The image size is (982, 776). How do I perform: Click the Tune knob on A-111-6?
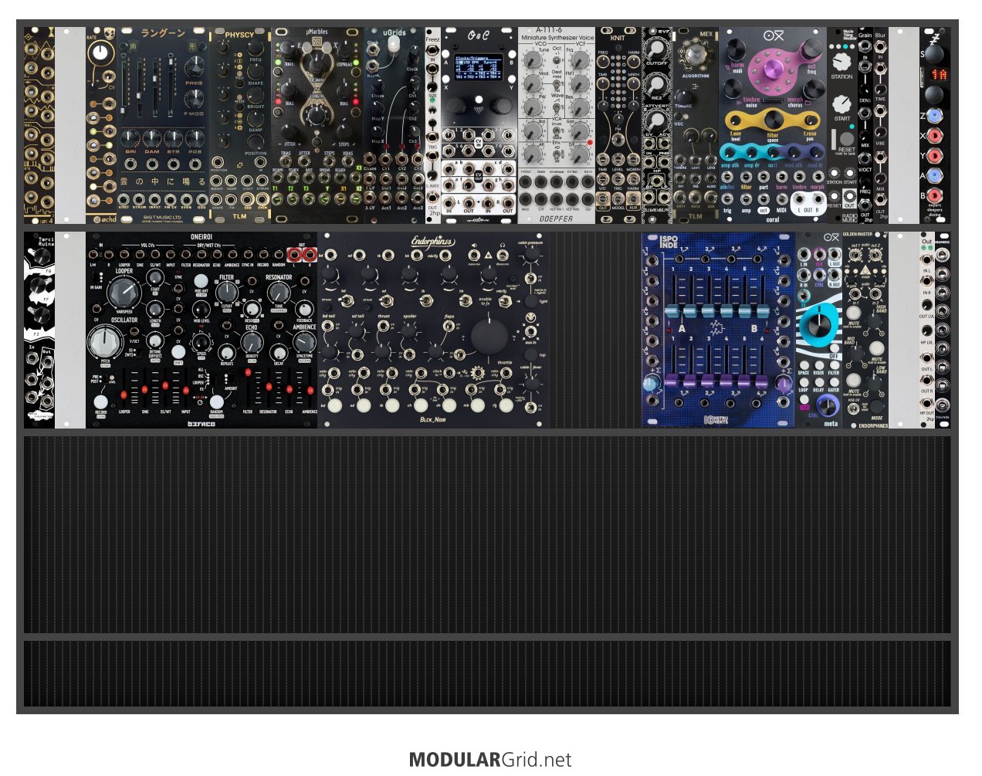tap(532, 59)
